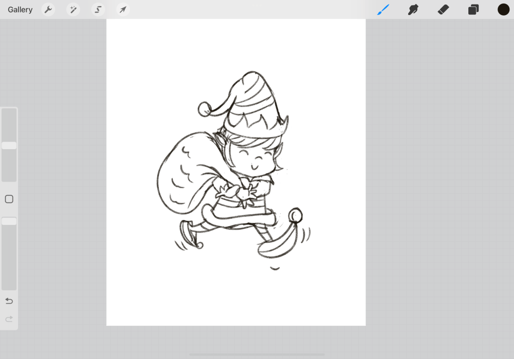Click the brush opacity slider handle
The image size is (514, 359).
[9, 221]
